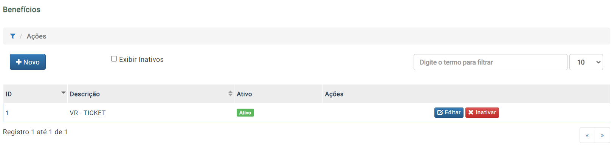Click the Exibir Inativos label
Viewport: 614px width, 149px height.
click(141, 60)
